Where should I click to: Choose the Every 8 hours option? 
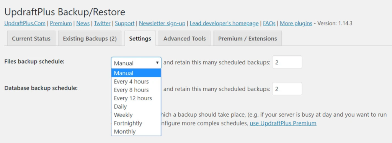[136, 90]
